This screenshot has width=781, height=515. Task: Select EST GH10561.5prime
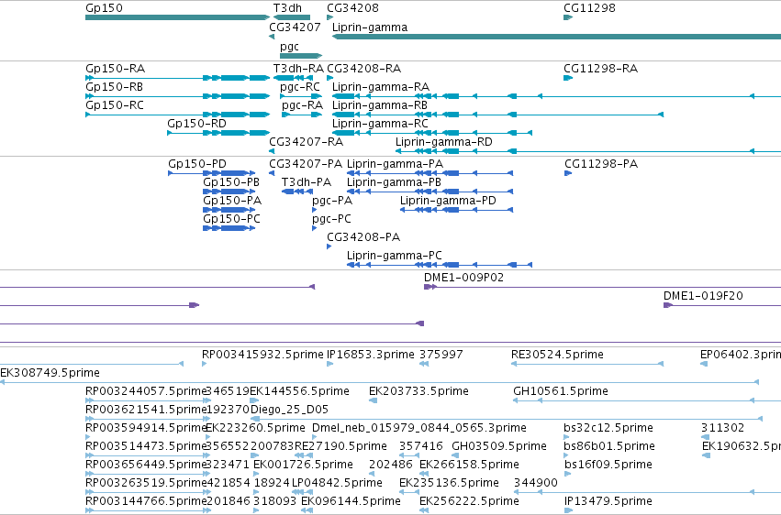point(561,391)
